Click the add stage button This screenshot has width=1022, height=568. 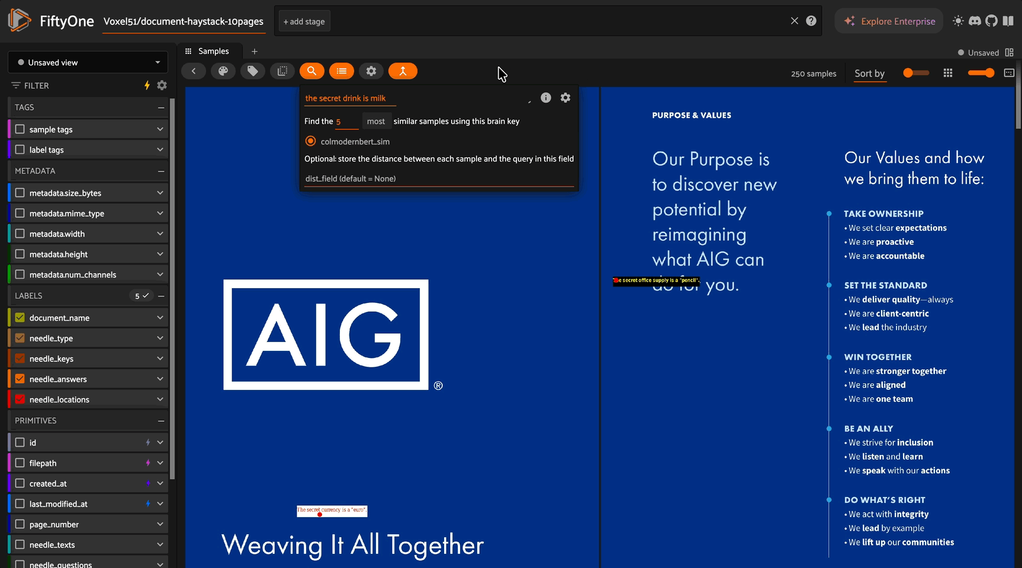304,21
